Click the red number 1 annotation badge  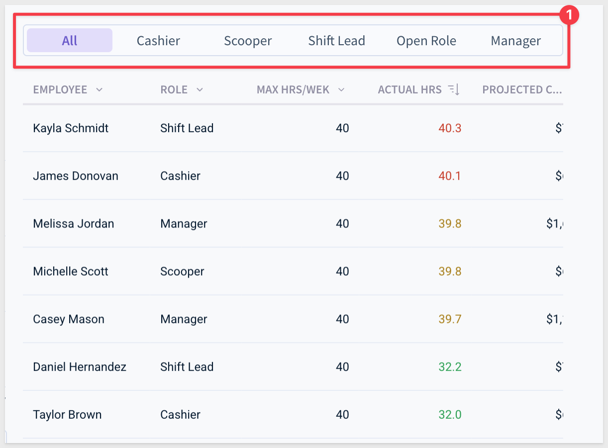coord(569,15)
